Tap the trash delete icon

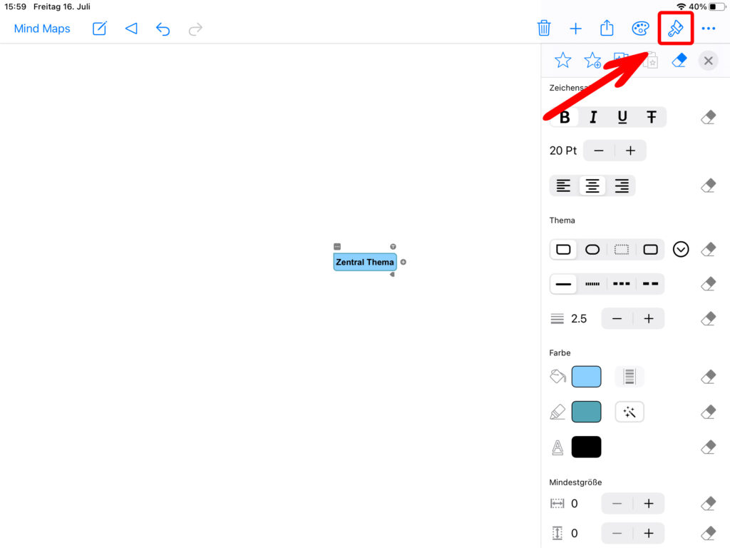tap(544, 29)
